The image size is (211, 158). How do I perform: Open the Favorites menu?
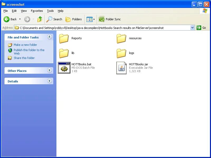pyautogui.click(x=37, y=11)
